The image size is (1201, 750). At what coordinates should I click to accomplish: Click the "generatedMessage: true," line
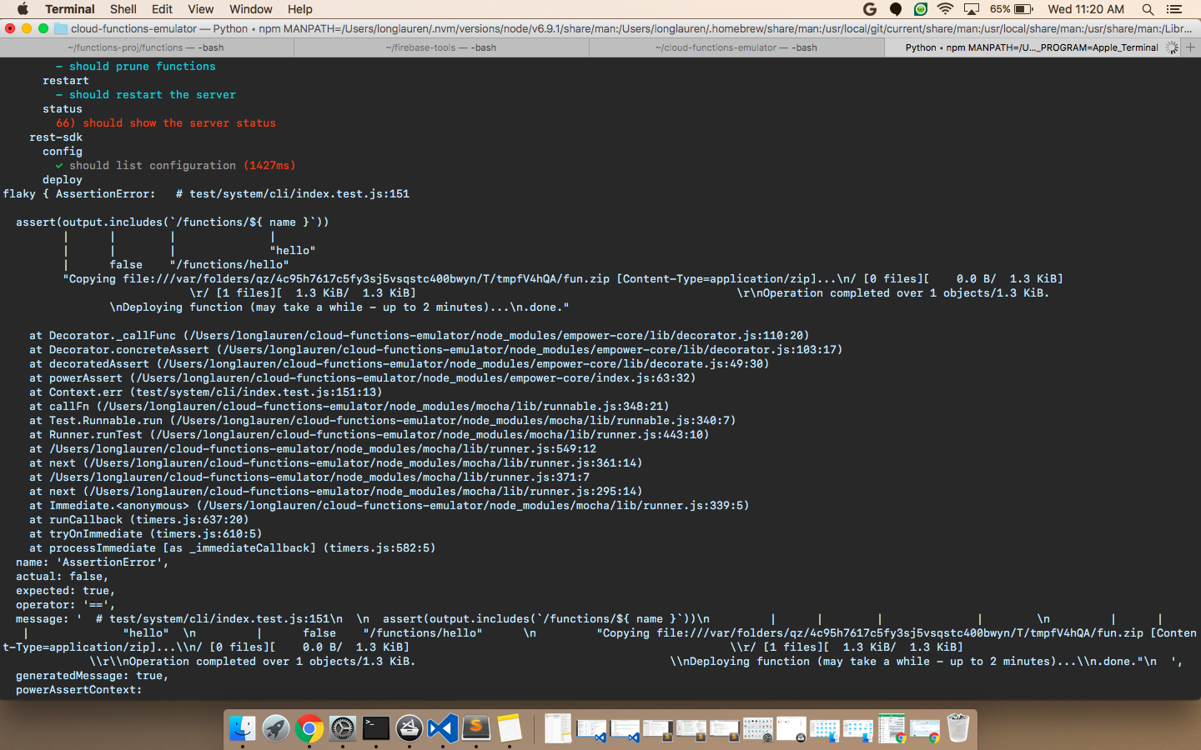[x=93, y=675]
